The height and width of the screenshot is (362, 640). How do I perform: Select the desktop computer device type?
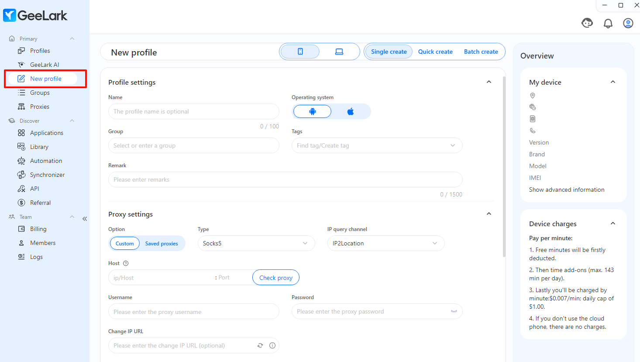pos(339,52)
